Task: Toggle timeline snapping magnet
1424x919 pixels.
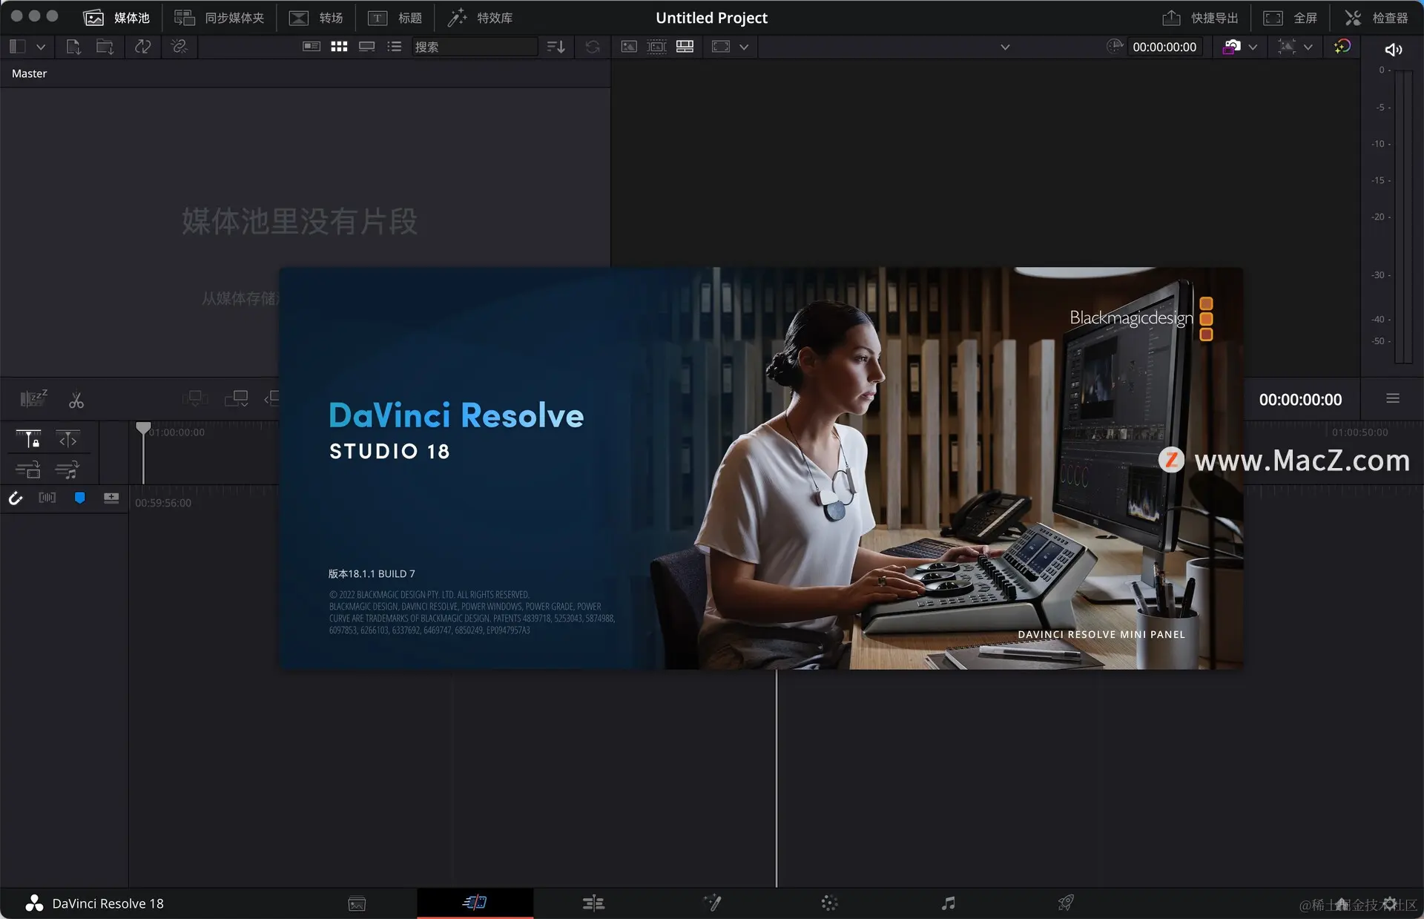Action: pos(16,498)
